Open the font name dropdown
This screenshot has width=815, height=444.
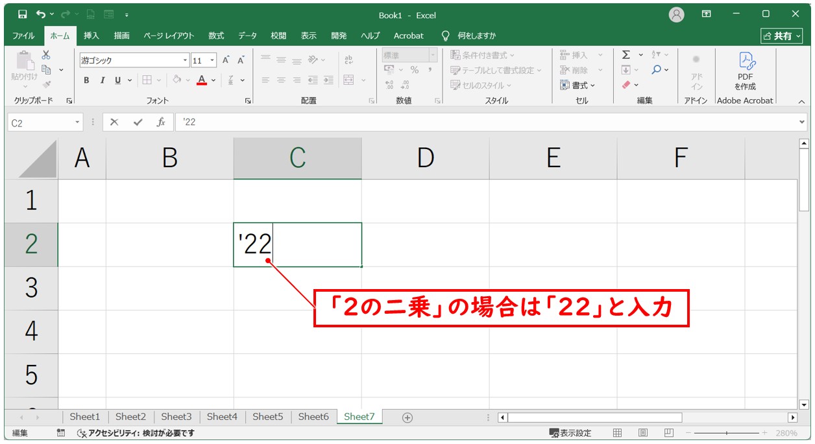(x=185, y=60)
